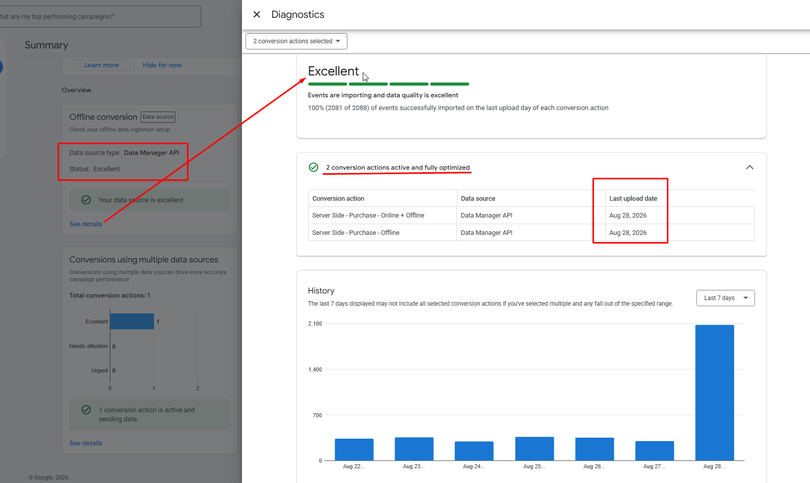
Task: Click the green data quality progress bar
Action: point(388,84)
